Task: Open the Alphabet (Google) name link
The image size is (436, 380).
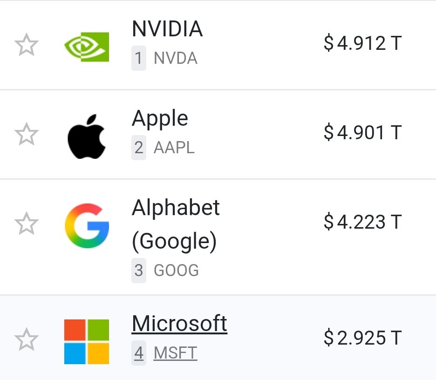Action: pyautogui.click(x=176, y=225)
